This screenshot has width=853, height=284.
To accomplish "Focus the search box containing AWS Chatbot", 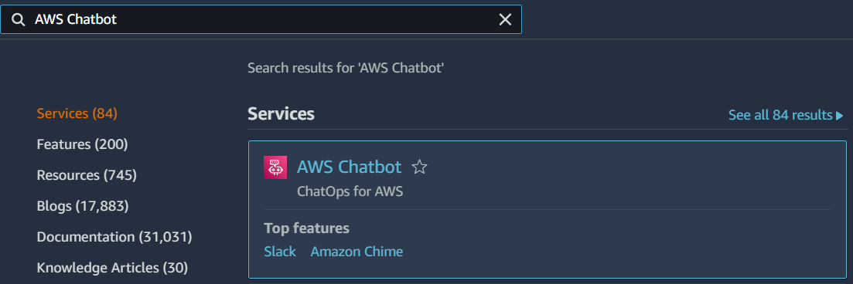I will (x=261, y=19).
